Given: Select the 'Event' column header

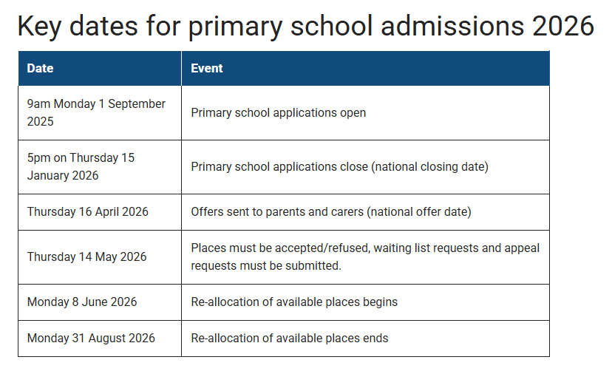Looking at the screenshot, I should 207,68.
